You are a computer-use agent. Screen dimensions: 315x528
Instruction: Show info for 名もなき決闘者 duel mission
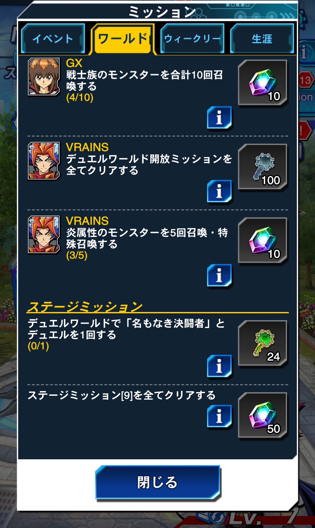219,366
